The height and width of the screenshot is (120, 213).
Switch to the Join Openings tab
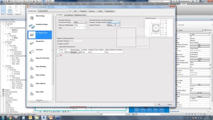pyautogui.click(x=69, y=15)
